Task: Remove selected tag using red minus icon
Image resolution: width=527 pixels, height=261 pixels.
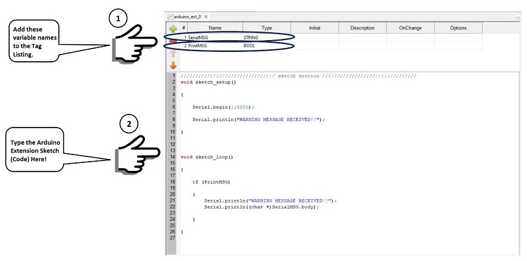Action: coord(173,41)
